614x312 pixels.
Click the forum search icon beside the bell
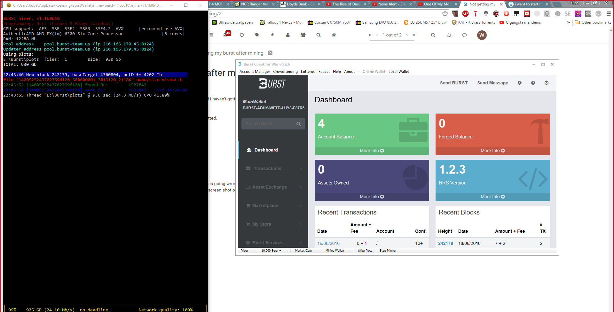pyautogui.click(x=433, y=35)
